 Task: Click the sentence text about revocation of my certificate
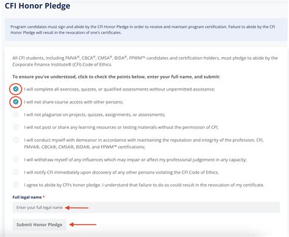click(x=144, y=185)
